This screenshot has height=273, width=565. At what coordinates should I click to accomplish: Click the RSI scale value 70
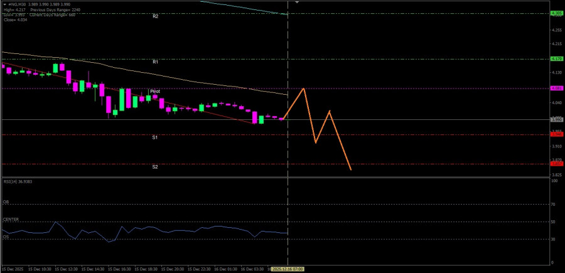pos(554,204)
